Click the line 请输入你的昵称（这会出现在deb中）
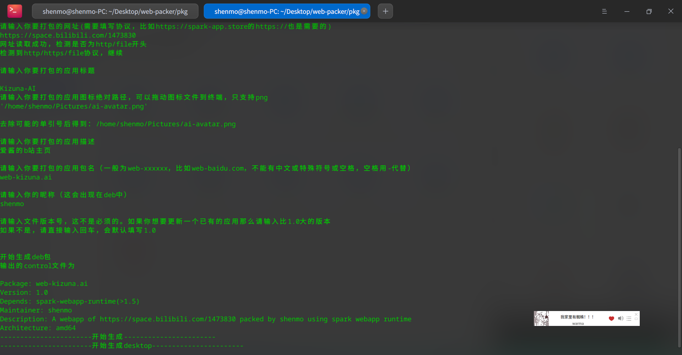682x355 pixels. click(64, 195)
